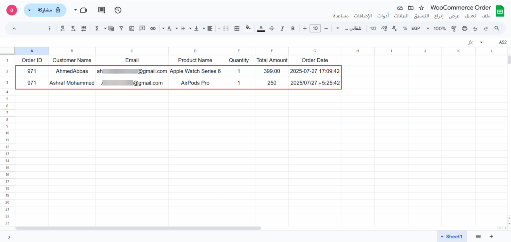The width and height of the screenshot is (511, 242).
Task: Decrease font size with minus button
Action: pos(326,28)
